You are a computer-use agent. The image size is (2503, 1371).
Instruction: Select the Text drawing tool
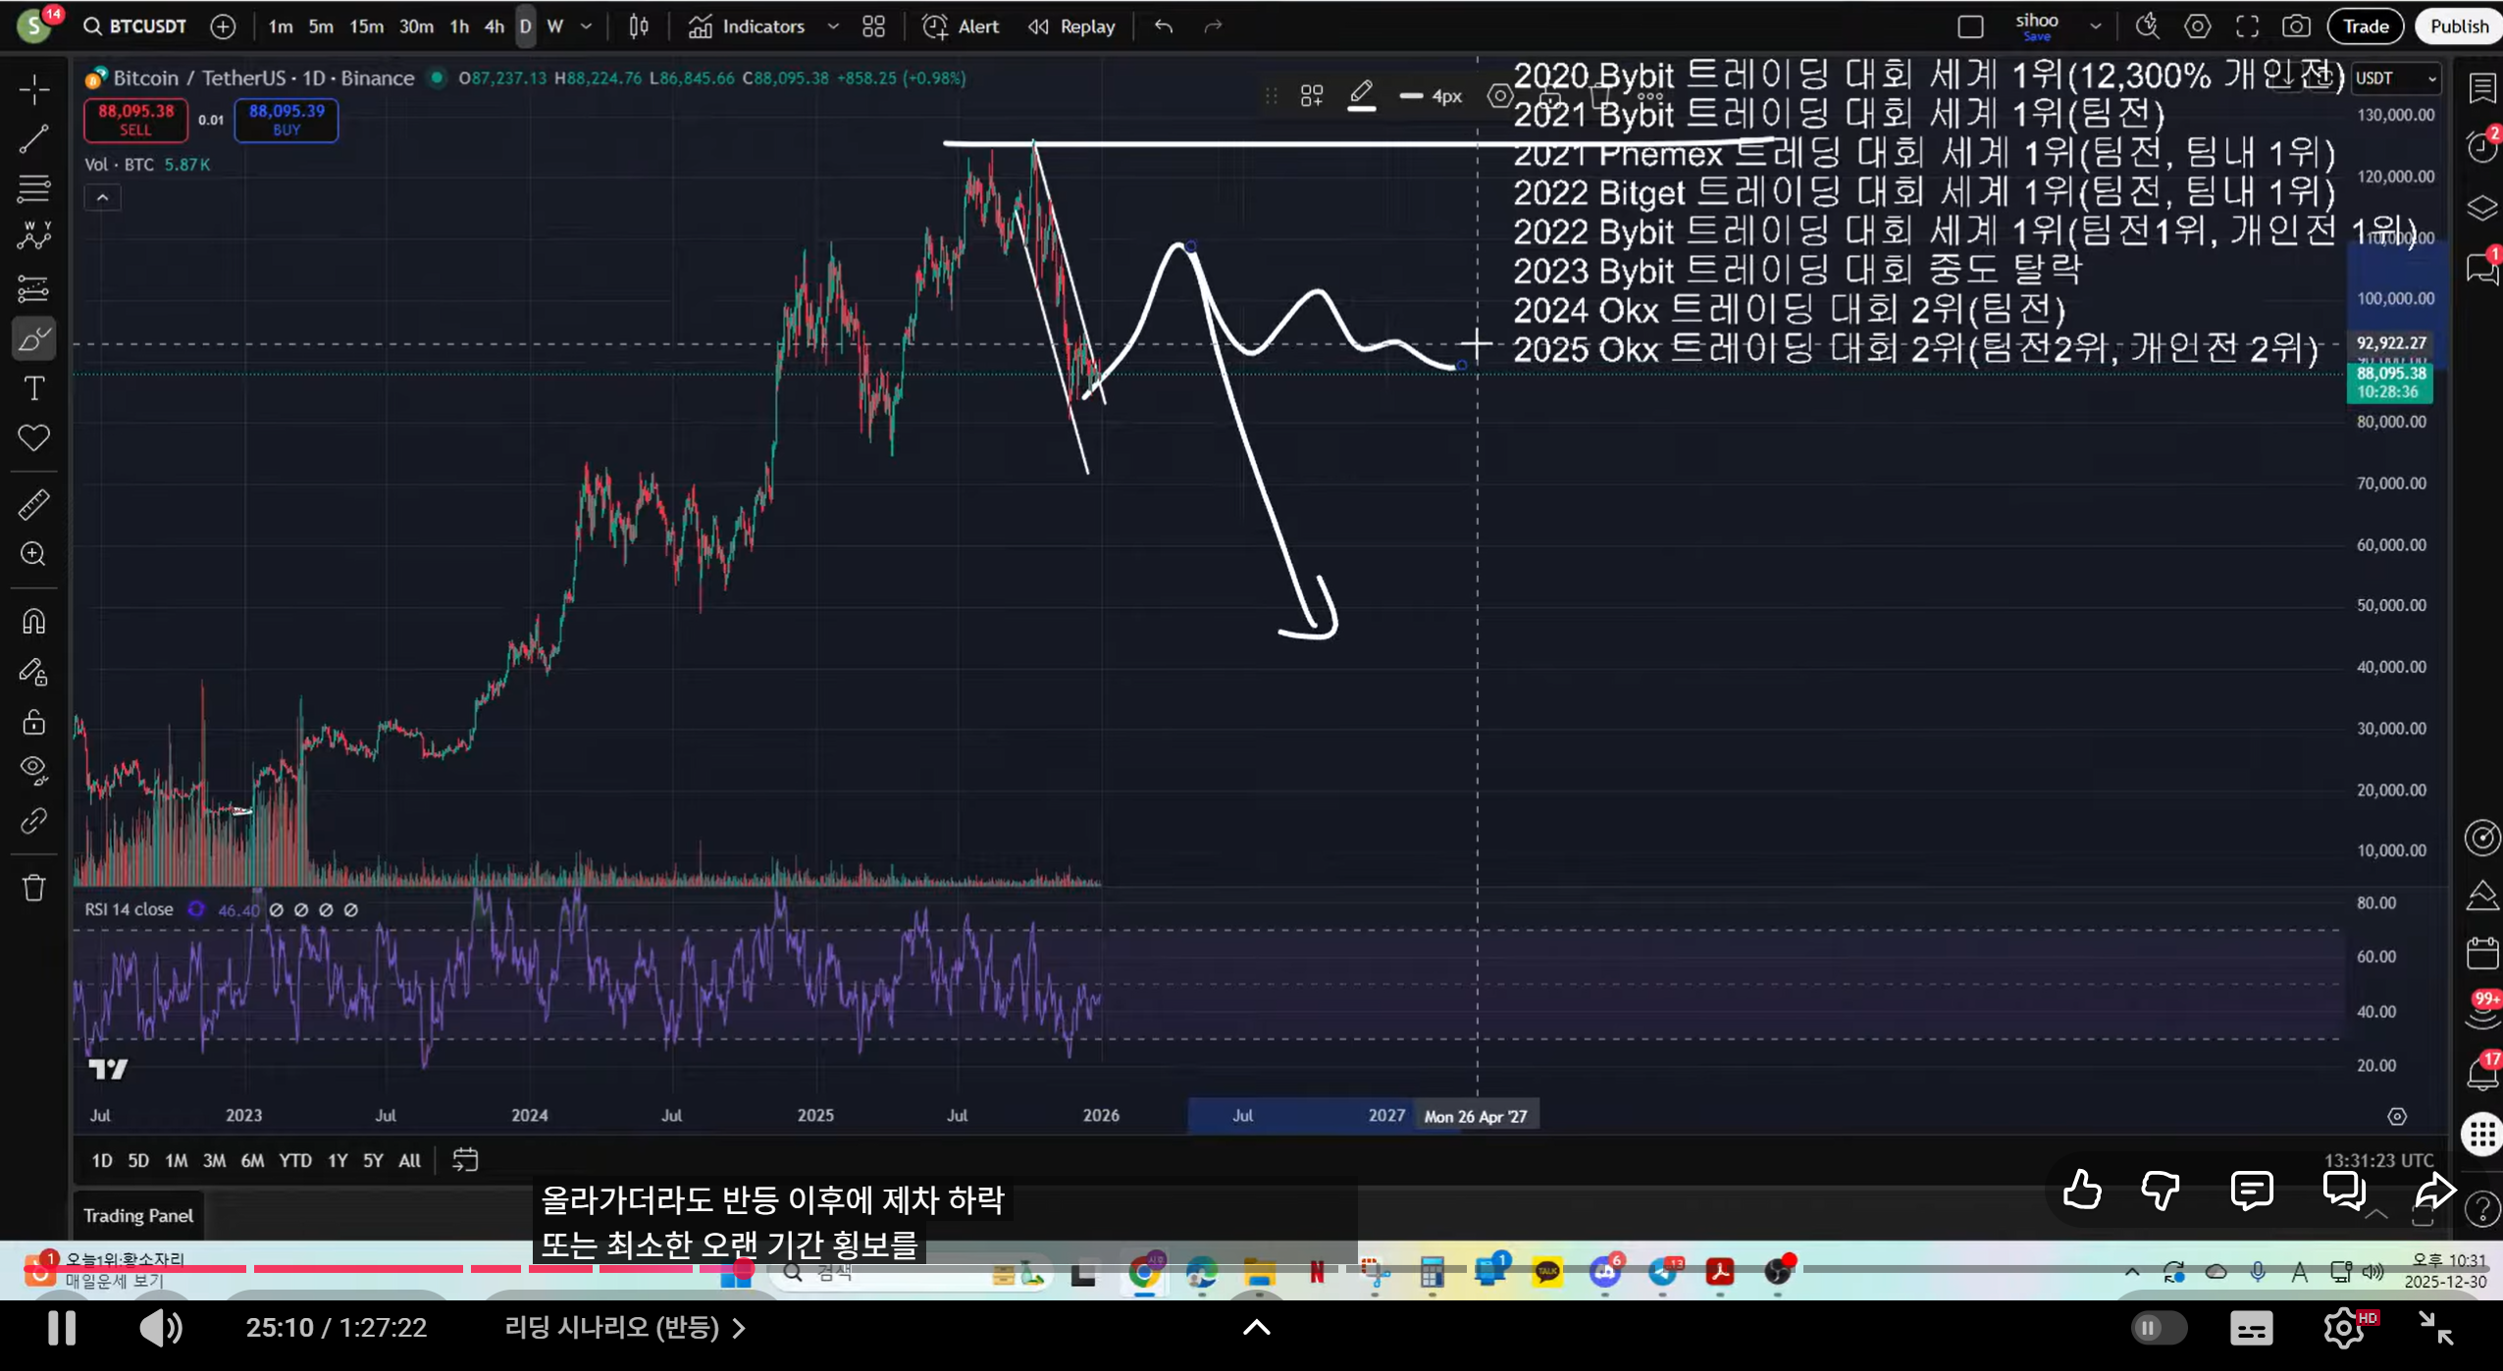point(33,388)
